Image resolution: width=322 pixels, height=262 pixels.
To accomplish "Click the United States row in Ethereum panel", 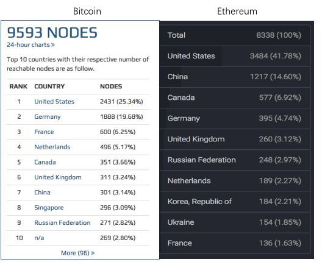I will point(234,56).
